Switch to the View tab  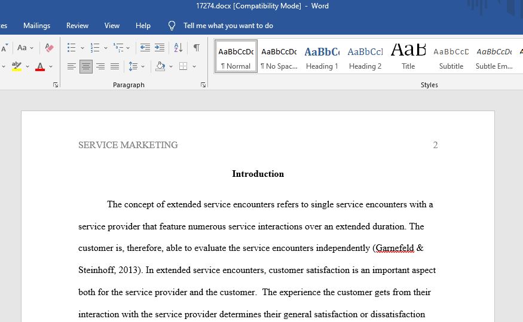[x=112, y=26]
